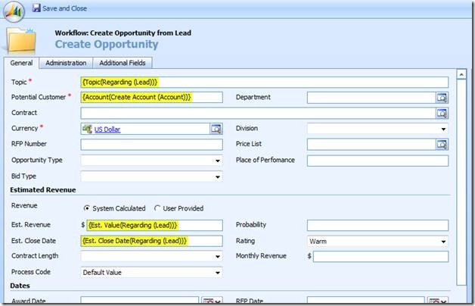Screen dimensions: 475x306
Task: Open the Currency lookup icon
Action: point(216,129)
